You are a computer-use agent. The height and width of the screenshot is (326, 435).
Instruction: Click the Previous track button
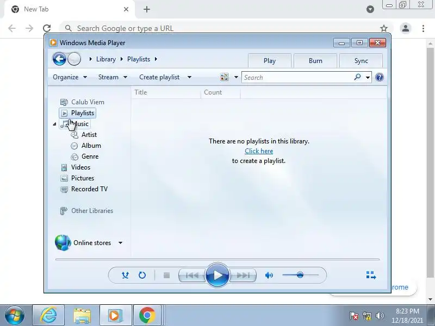point(192,275)
